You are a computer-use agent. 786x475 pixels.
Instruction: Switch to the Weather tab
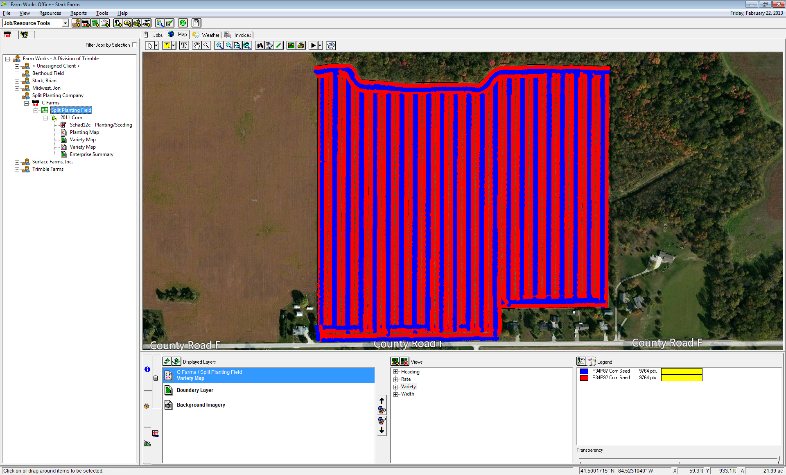tap(206, 35)
